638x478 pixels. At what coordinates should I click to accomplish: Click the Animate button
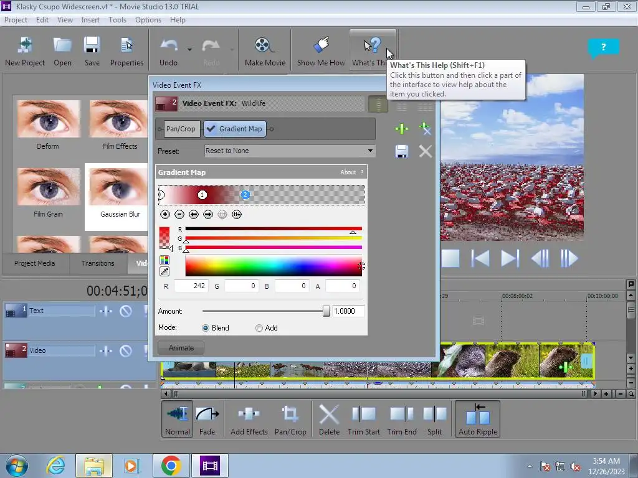point(181,348)
